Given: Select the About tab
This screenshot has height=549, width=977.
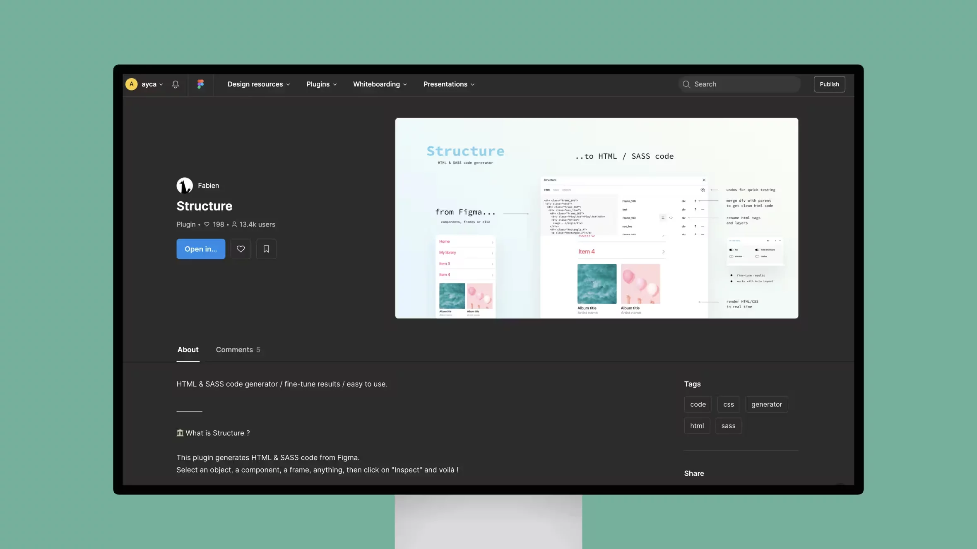Looking at the screenshot, I should coord(188,350).
